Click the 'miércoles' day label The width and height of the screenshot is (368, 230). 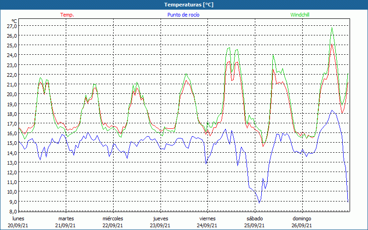coord(113,218)
